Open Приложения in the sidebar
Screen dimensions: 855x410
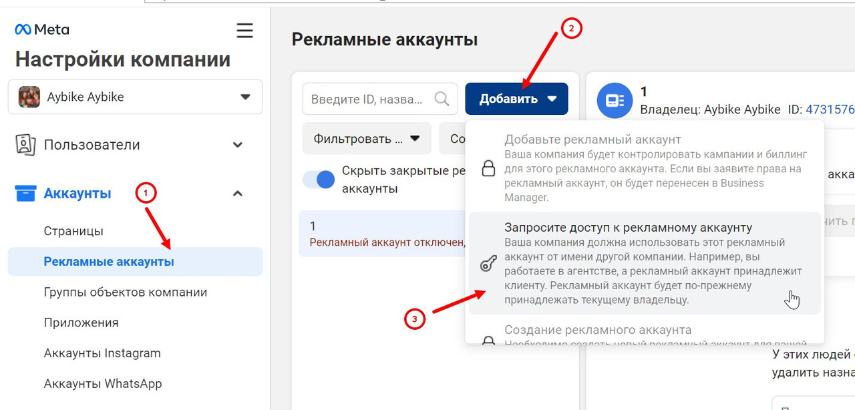point(81,323)
